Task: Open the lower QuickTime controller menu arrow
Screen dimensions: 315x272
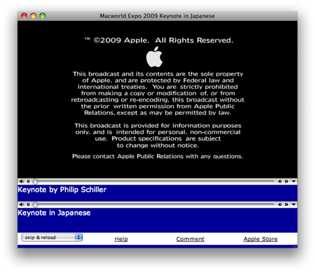Action: point(293,205)
